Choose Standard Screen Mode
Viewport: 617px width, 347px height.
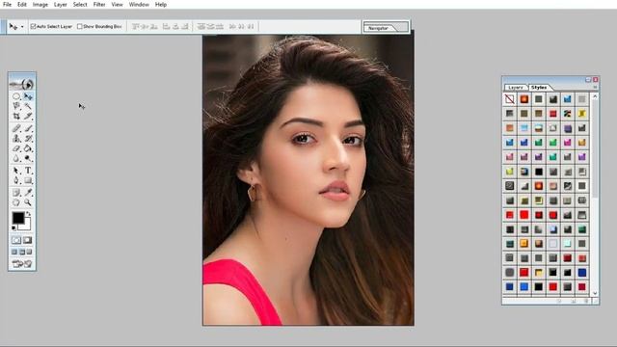click(x=14, y=252)
